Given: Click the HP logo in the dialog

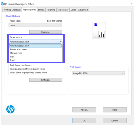Looking at the screenshot, I should [10, 109].
